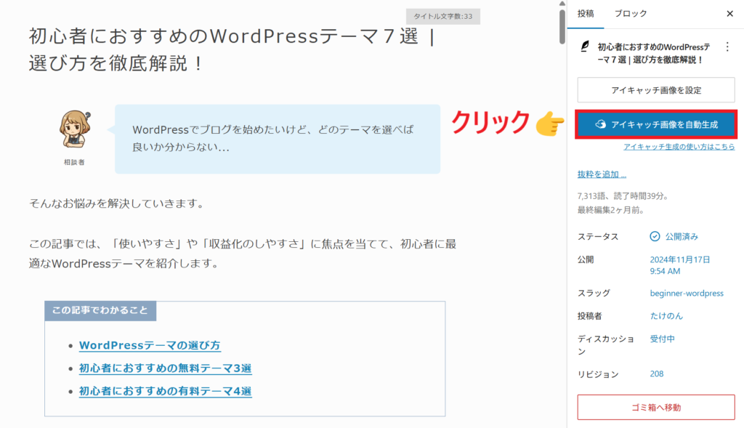Click the 7,313語、読了時間39分 word count text
Image resolution: width=744 pixels, height=428 pixels.
point(623,196)
